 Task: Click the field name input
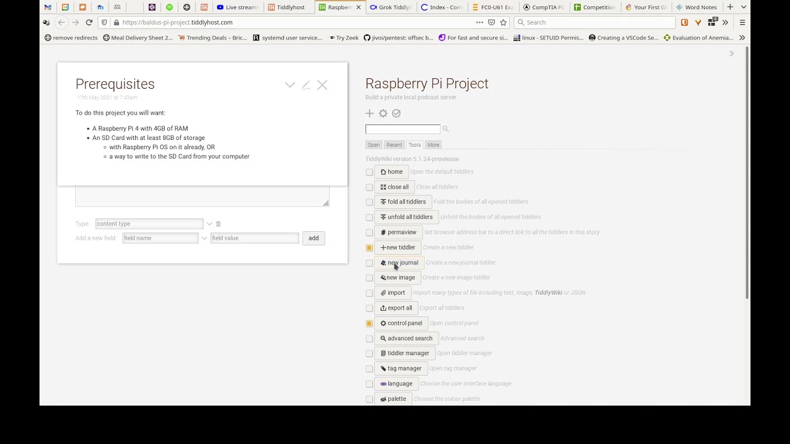[x=160, y=238]
